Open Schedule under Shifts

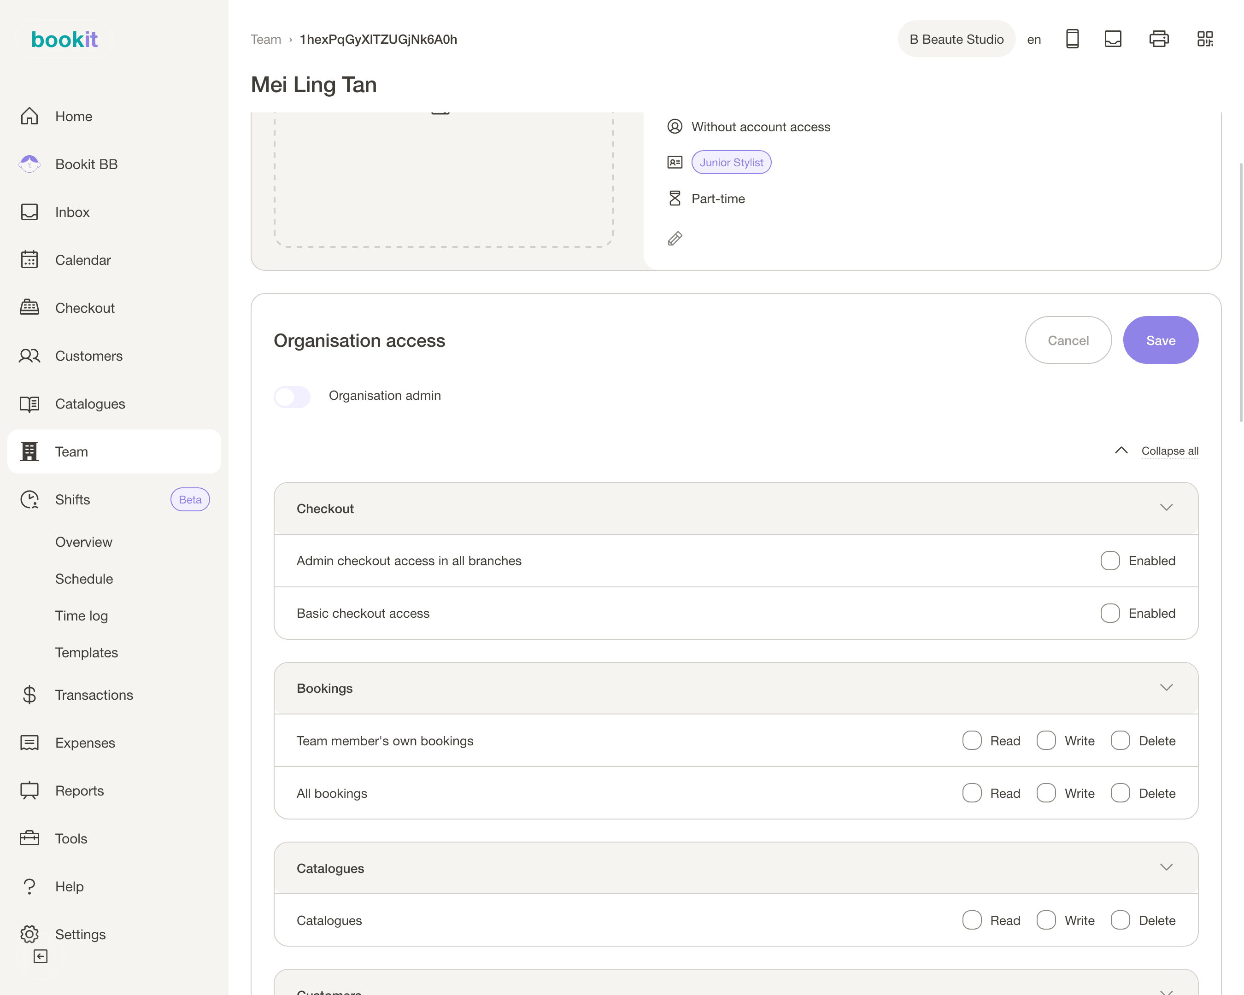coord(84,579)
